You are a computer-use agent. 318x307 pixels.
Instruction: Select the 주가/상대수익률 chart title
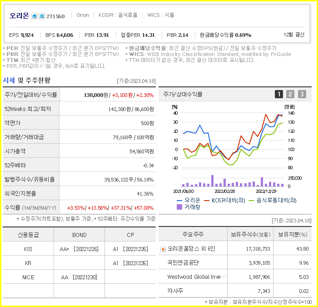click(x=183, y=95)
